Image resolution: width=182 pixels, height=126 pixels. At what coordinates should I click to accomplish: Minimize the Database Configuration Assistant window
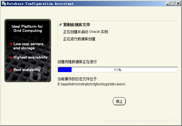167,4
